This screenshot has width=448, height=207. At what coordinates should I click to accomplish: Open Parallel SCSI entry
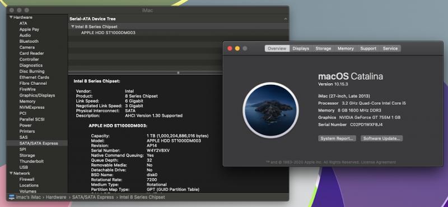pyautogui.click(x=32, y=119)
